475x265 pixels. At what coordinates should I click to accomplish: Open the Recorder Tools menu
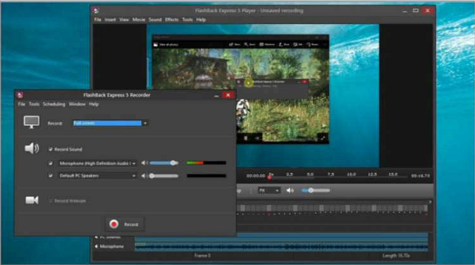(x=34, y=104)
